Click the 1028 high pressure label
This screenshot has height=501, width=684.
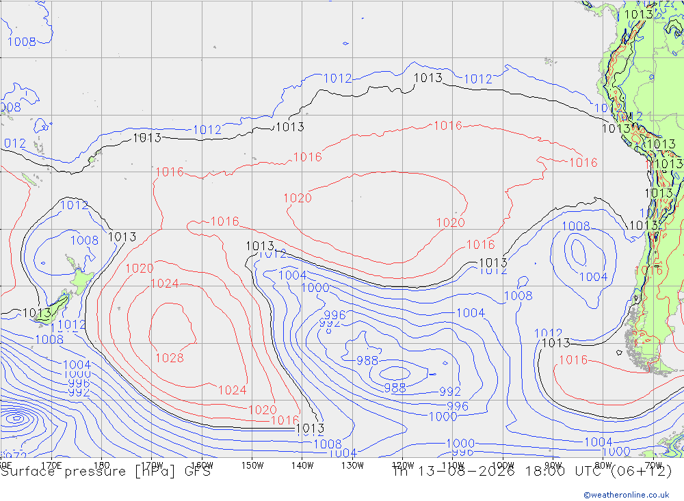coord(169,358)
